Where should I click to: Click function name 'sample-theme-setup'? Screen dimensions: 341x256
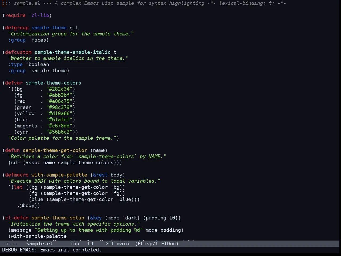(58, 218)
